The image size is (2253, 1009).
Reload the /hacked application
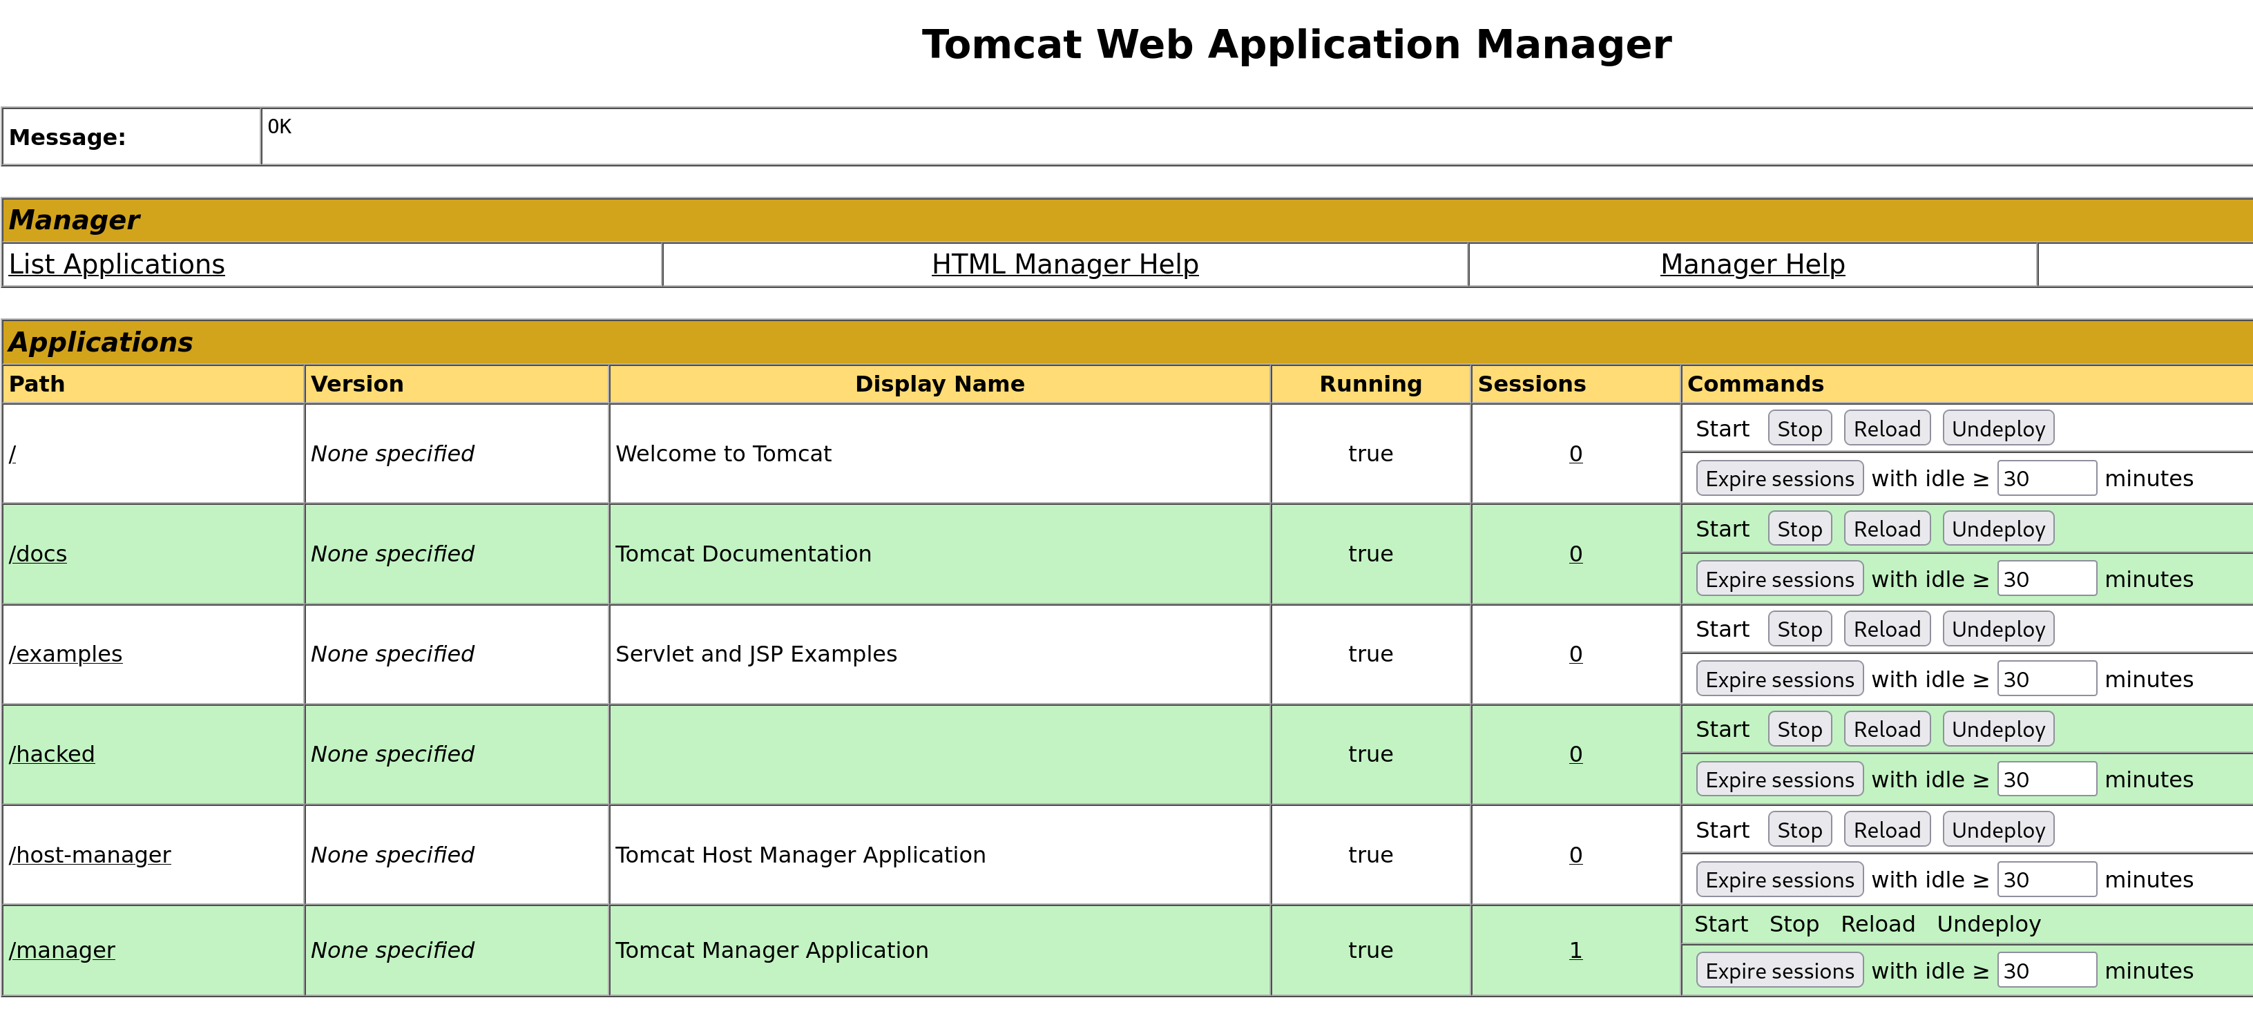pos(1886,729)
